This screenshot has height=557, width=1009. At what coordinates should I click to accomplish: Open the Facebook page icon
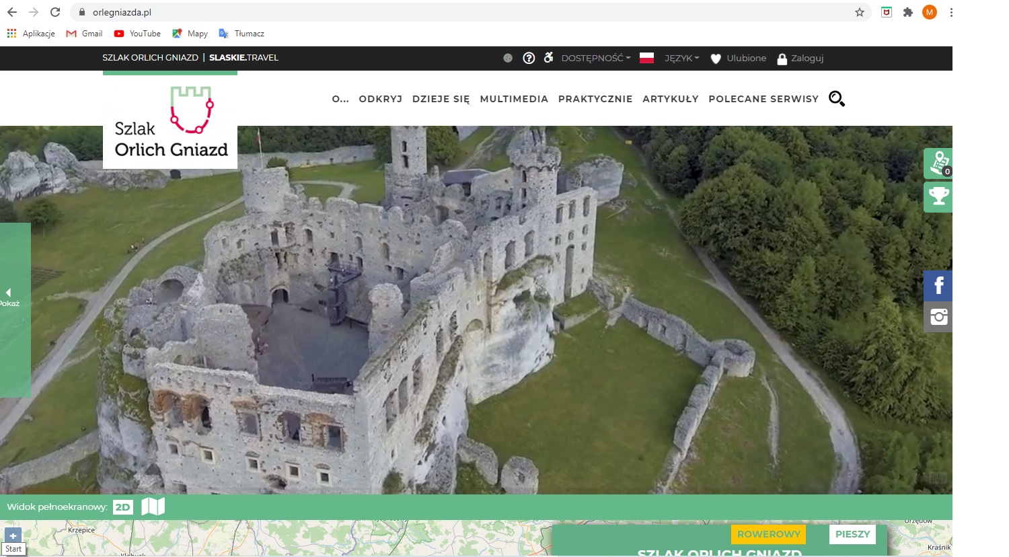coord(938,286)
